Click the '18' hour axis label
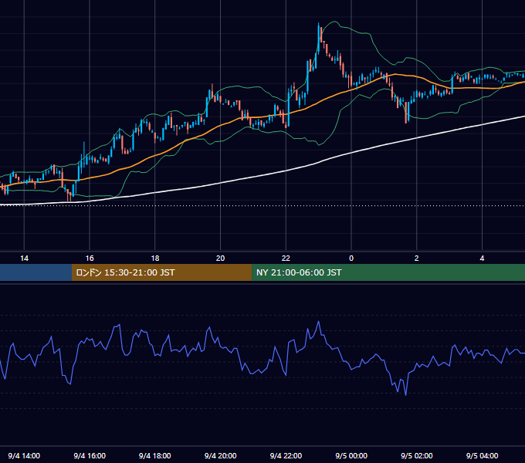525x463 pixels. click(155, 259)
